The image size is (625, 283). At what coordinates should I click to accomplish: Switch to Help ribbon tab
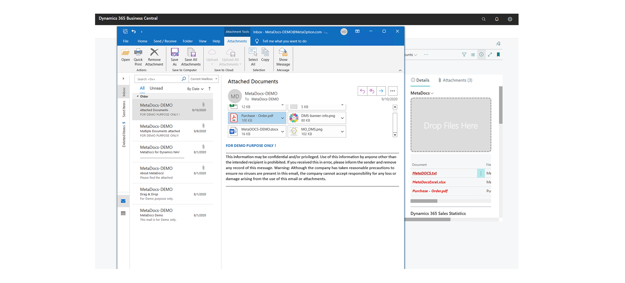click(x=216, y=41)
